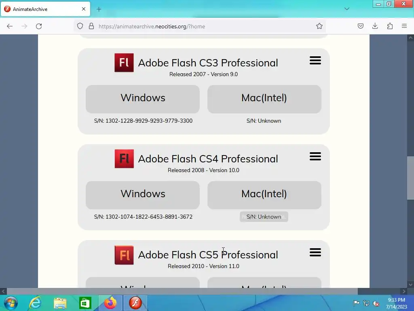Viewport: 414px width, 311px height.
Task: Open Firefox application menu
Action: click(404, 26)
